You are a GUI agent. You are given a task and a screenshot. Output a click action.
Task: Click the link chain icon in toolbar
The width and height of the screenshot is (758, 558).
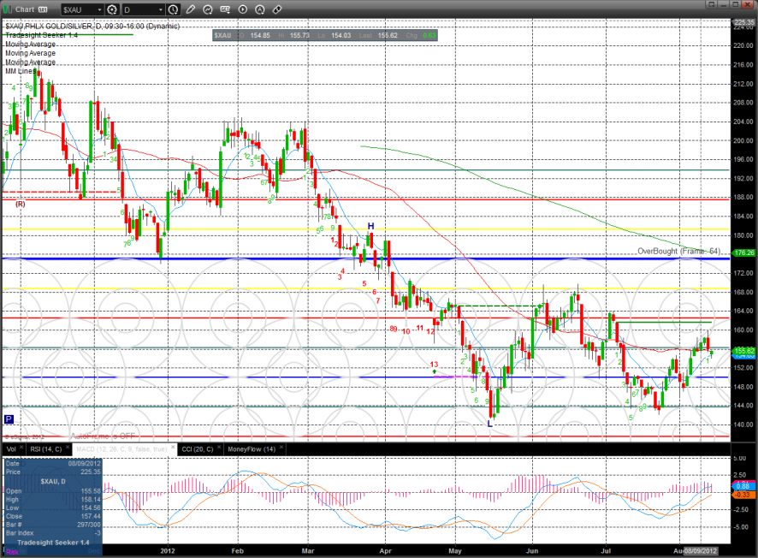[x=276, y=9]
